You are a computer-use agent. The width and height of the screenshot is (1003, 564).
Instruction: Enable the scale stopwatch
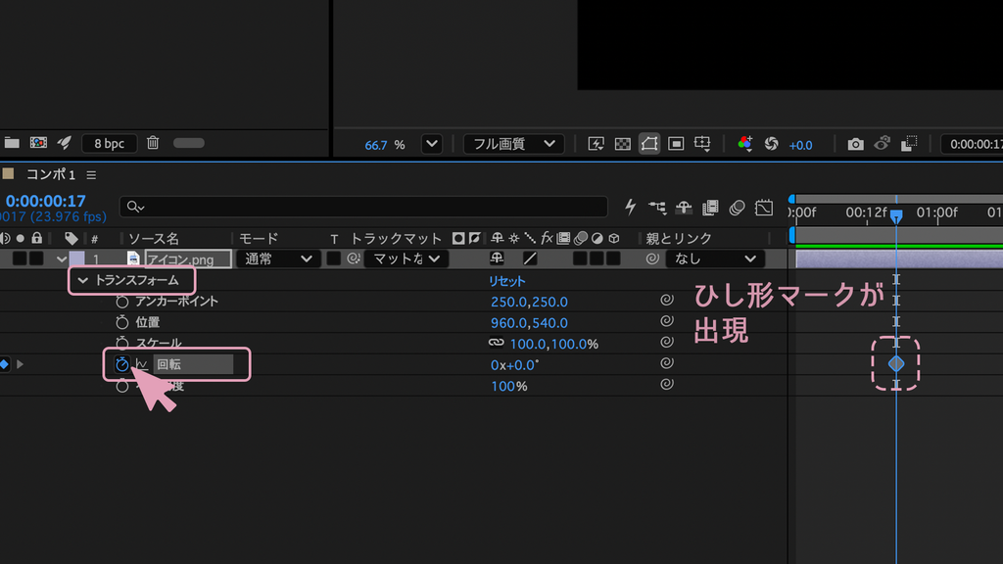121,344
